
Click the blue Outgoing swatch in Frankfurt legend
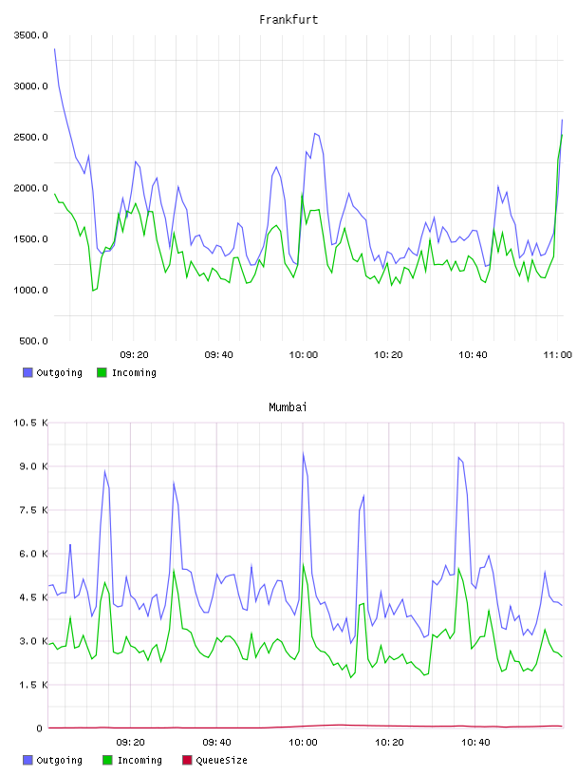pos(28,372)
